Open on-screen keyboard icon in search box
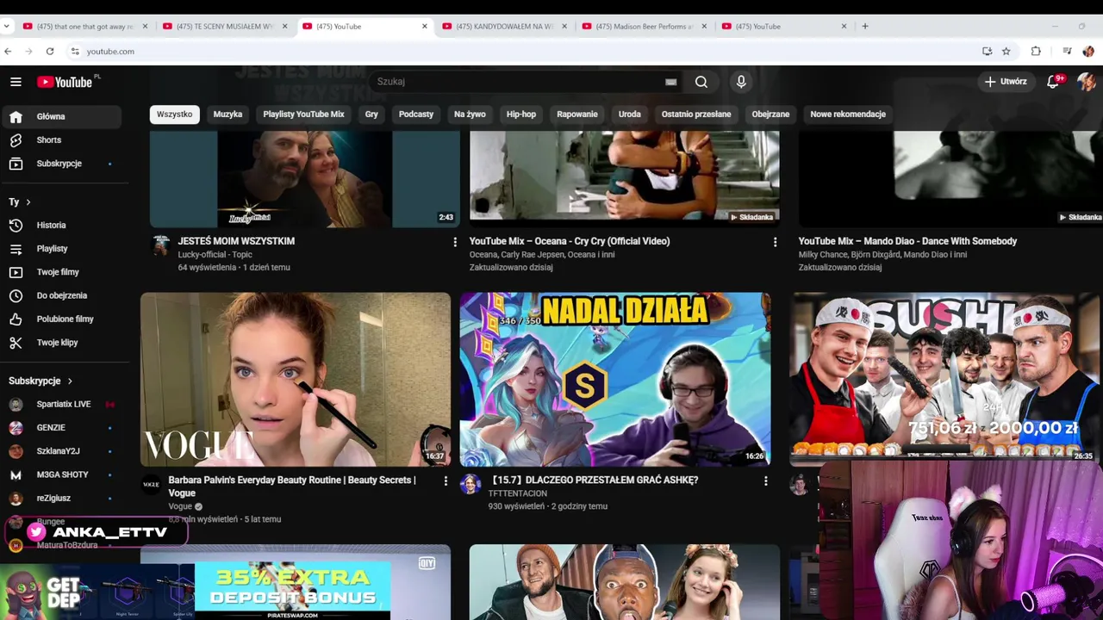 tap(670, 82)
